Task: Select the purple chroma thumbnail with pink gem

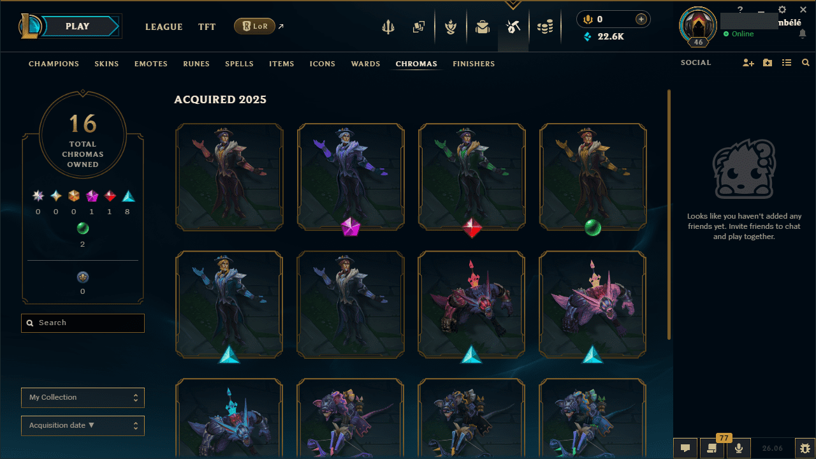Action: click(x=351, y=177)
